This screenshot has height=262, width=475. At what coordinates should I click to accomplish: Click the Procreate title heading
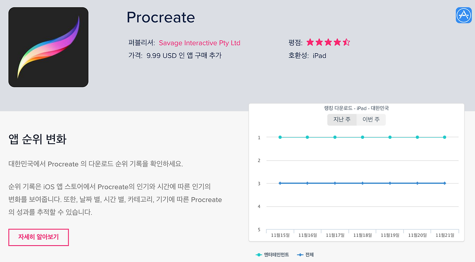(161, 17)
